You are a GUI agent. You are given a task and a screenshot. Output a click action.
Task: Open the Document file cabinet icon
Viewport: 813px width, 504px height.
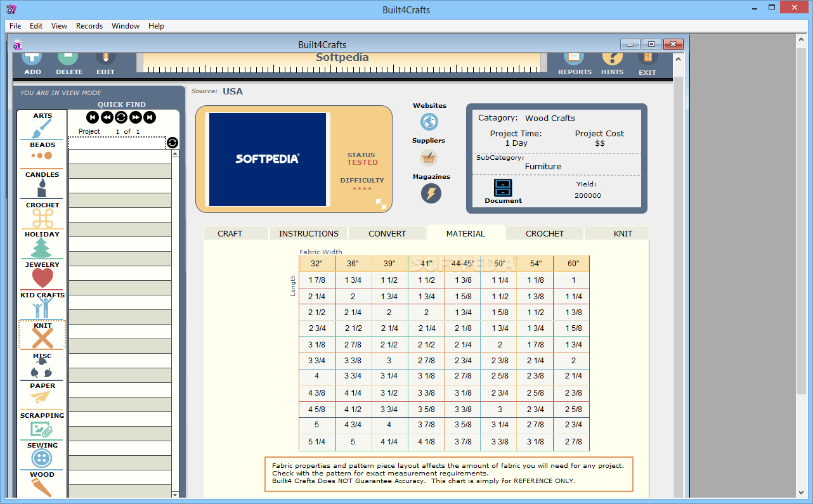[x=503, y=188]
